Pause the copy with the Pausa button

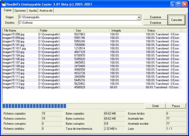pos(176,106)
